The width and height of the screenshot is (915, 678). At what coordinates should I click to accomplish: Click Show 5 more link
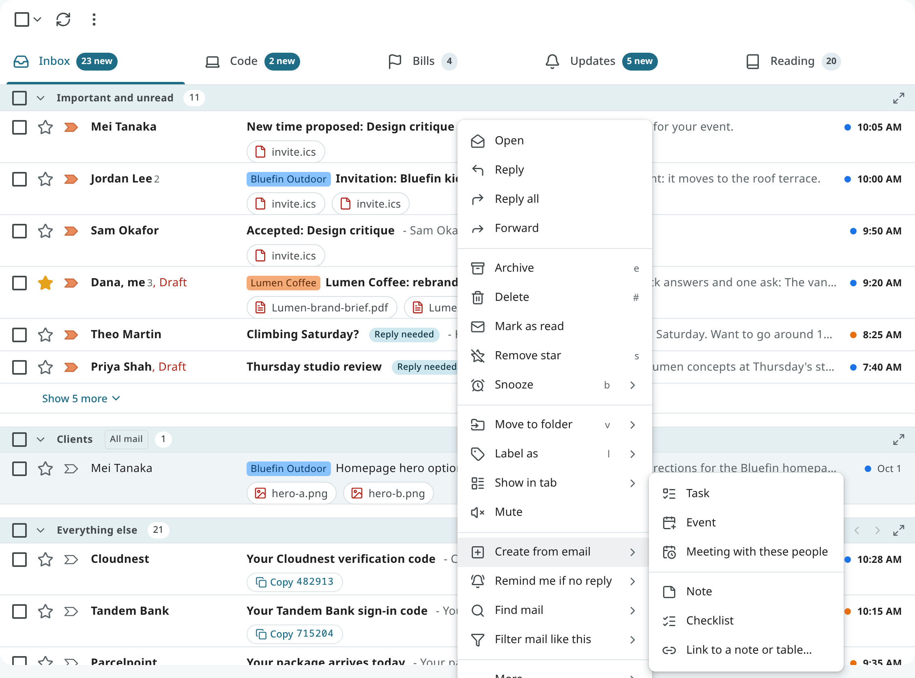[81, 399]
